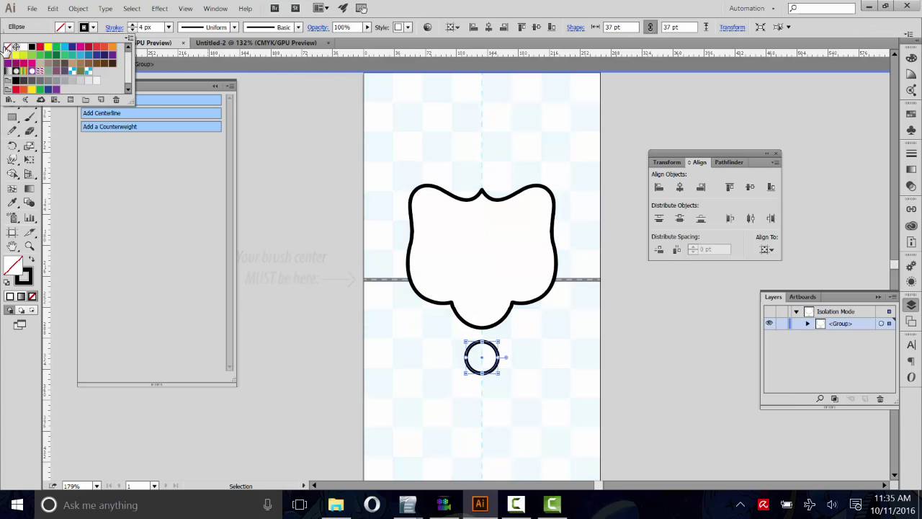Select the Eraser tool
Screen dimensions: 922x519
coord(30,130)
